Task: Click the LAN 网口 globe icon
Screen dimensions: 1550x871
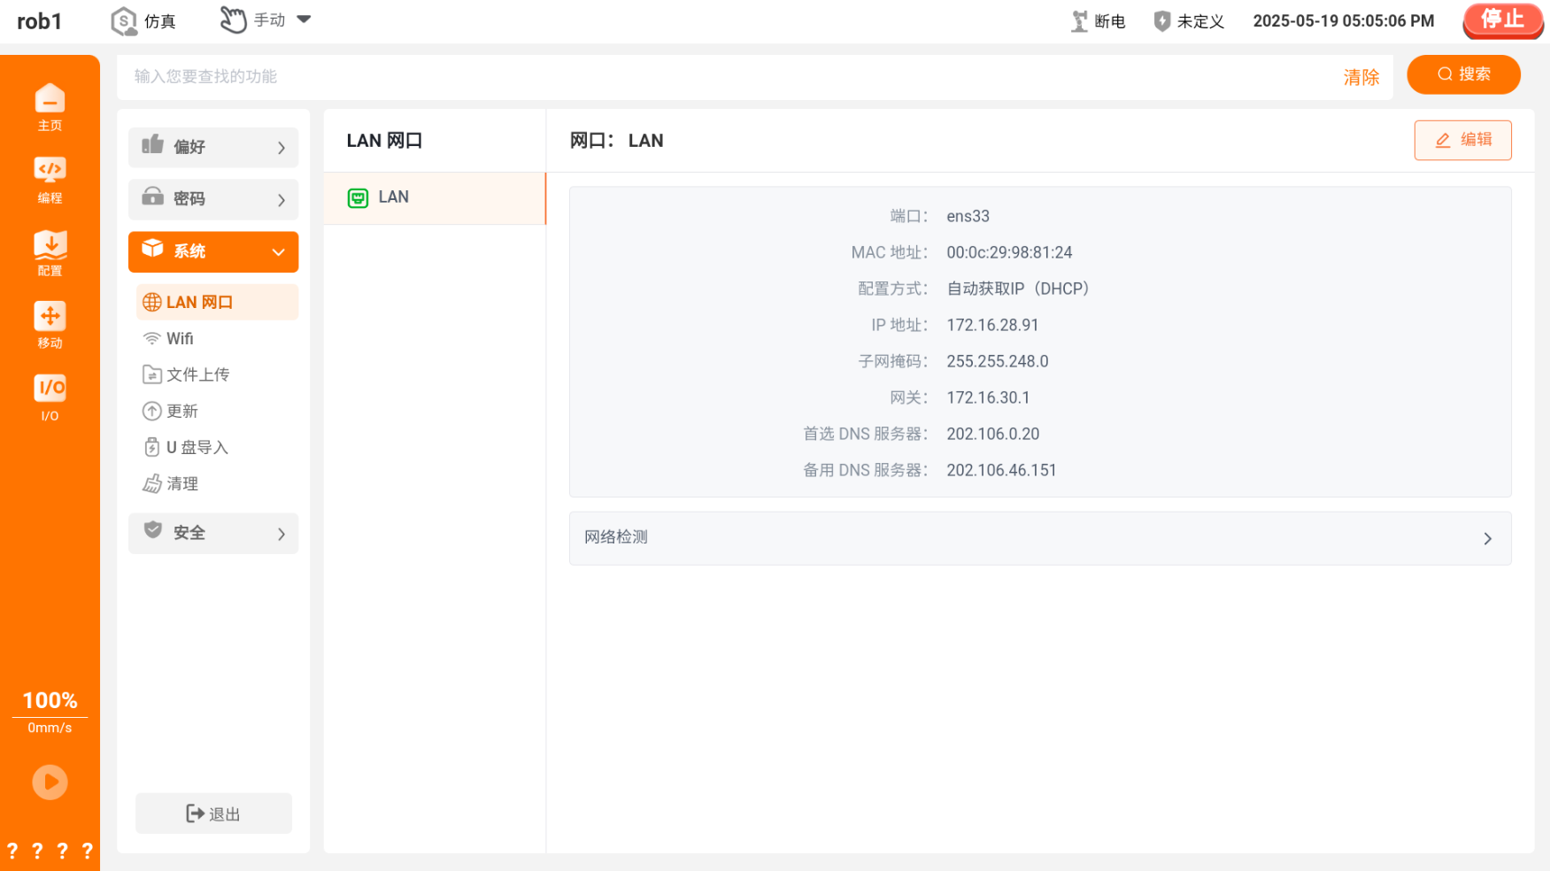Action: [x=152, y=302]
